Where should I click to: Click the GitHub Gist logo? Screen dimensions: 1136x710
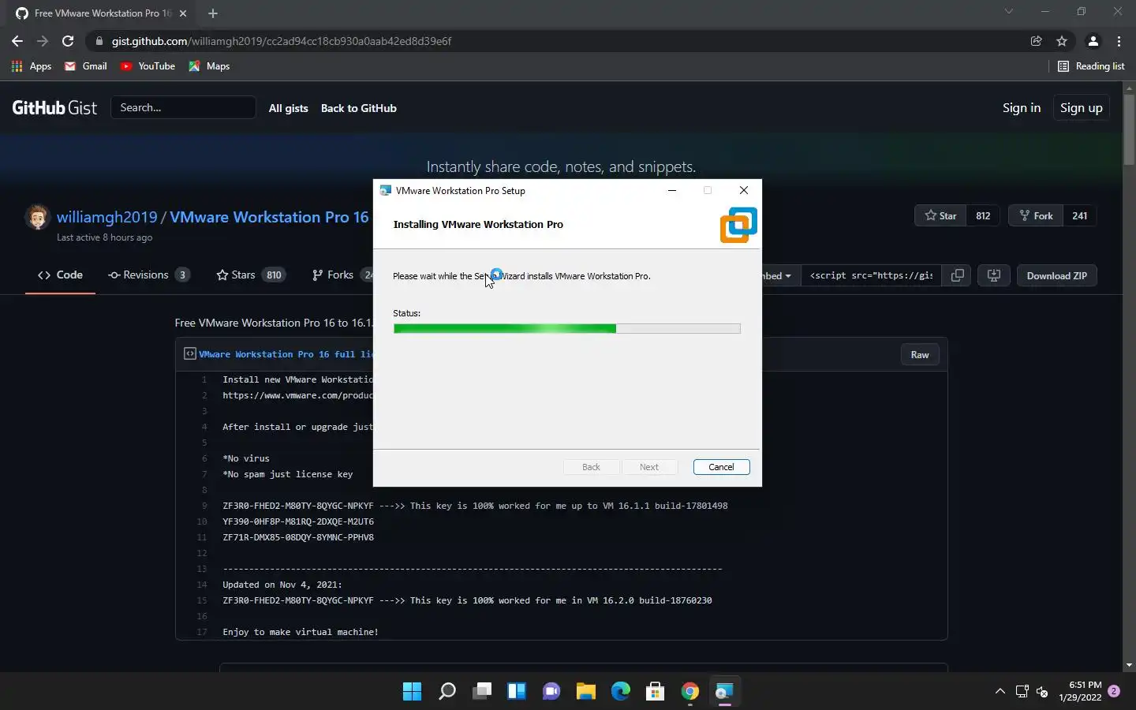coord(54,108)
